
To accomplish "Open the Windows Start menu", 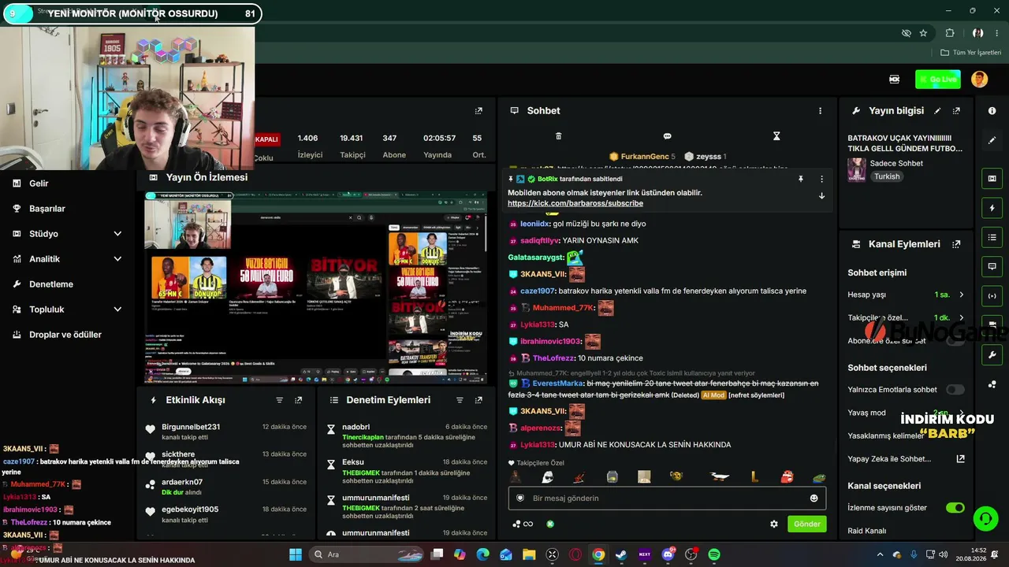I will click(296, 554).
